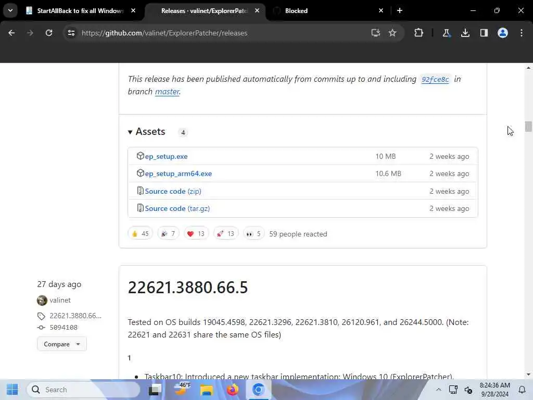Viewport: 533px width, 400px height.
Task: Click the thumbs up reaction with 45
Action: tap(141, 234)
